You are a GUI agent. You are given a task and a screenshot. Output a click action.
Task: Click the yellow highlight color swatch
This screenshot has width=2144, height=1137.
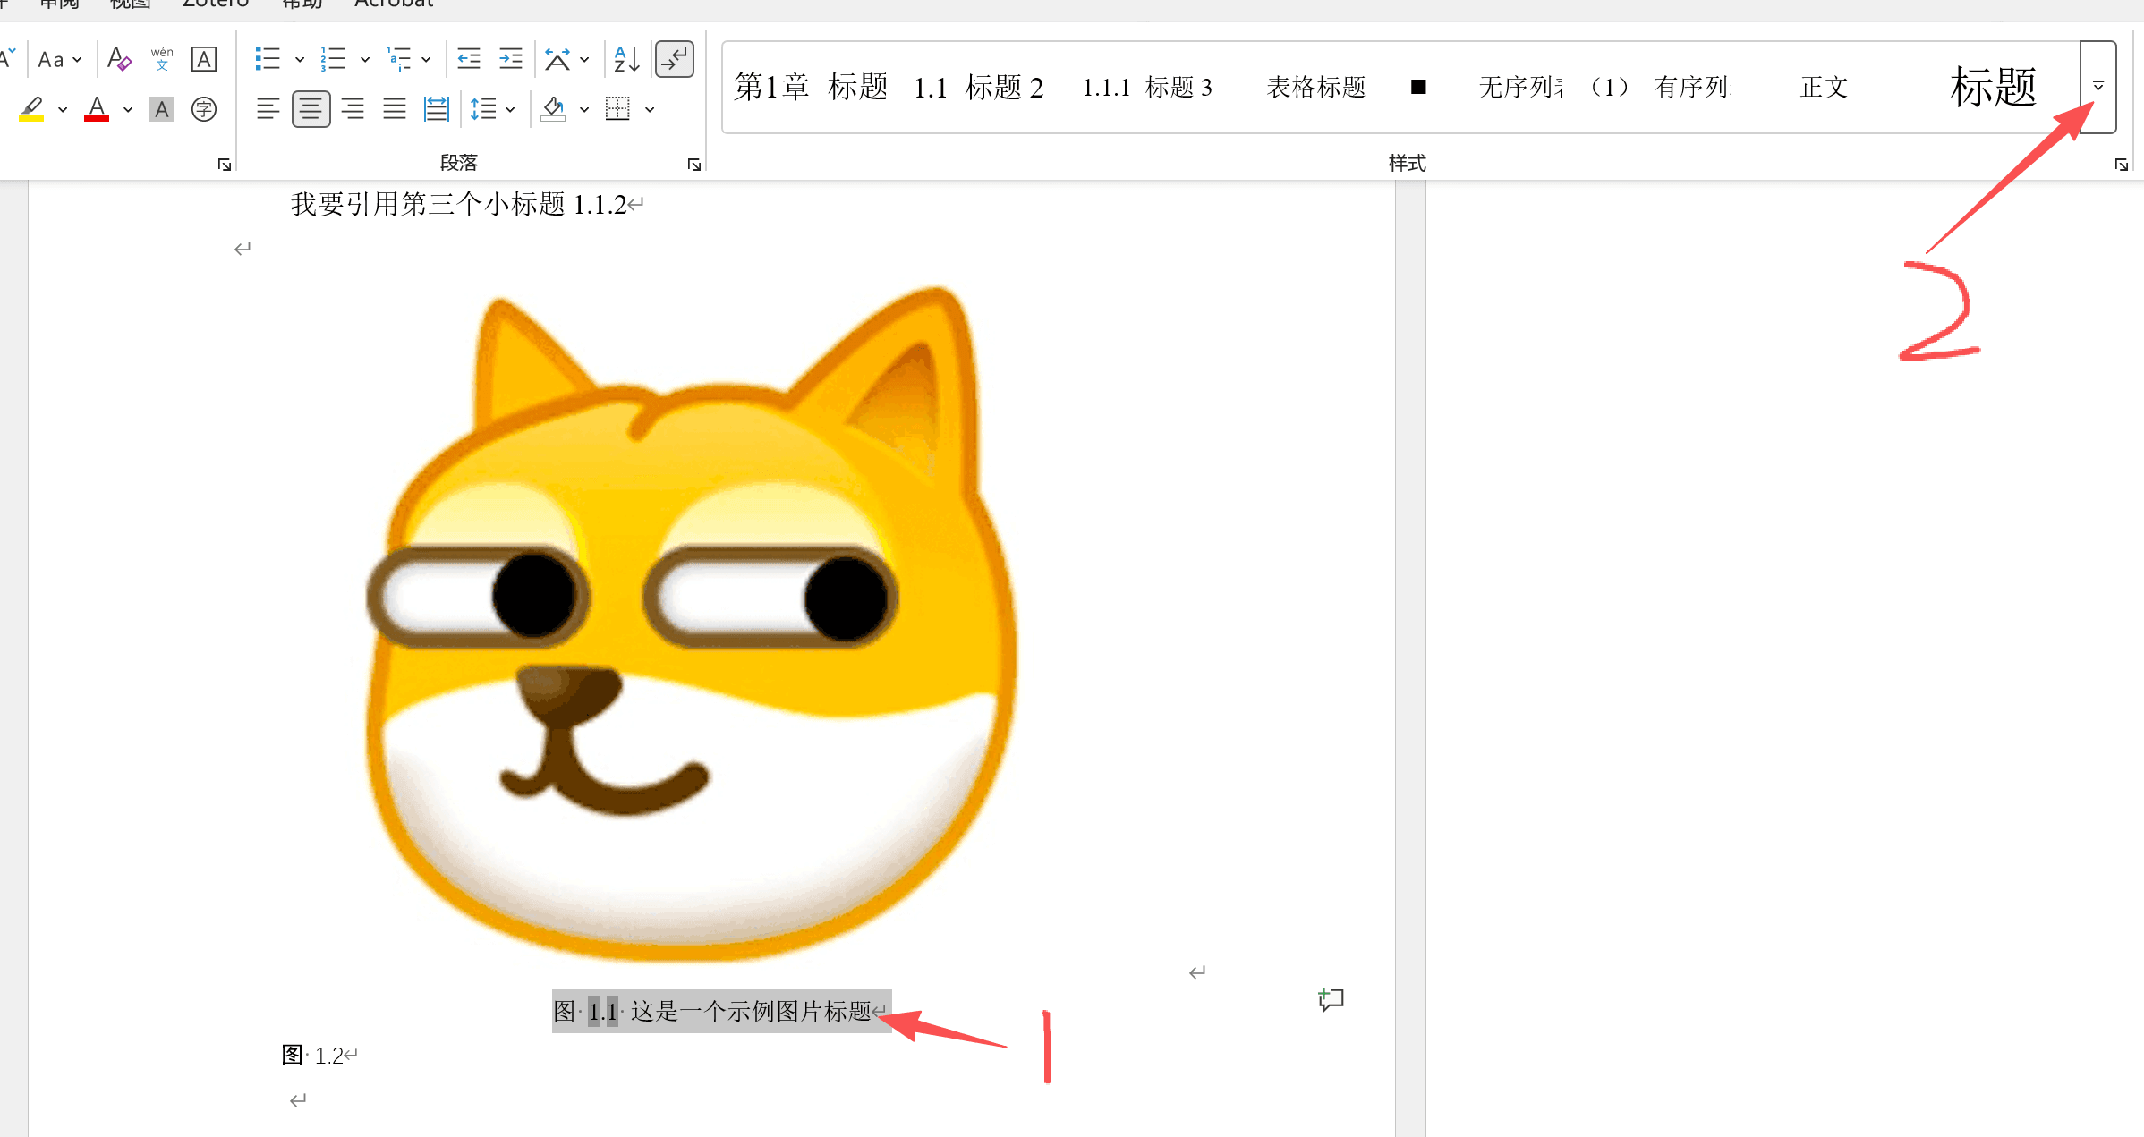coord(32,116)
